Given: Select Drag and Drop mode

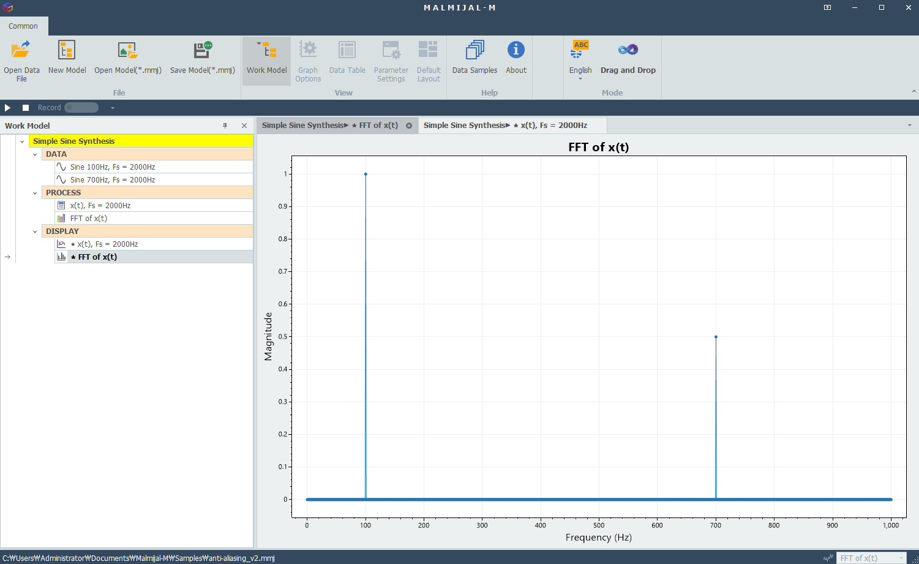Looking at the screenshot, I should [628, 58].
